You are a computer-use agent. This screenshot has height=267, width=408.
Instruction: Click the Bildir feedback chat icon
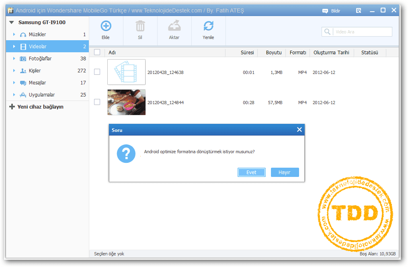[325, 11]
